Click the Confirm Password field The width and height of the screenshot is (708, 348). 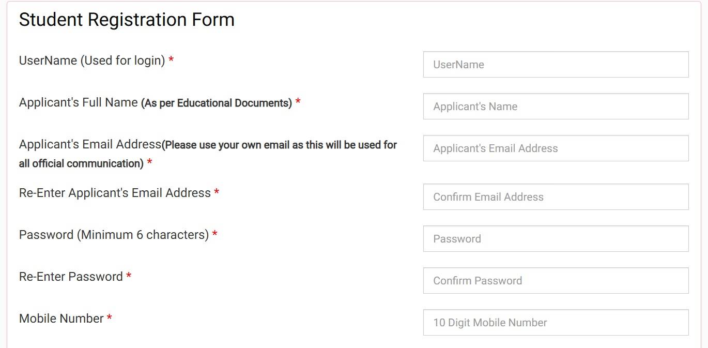(556, 281)
